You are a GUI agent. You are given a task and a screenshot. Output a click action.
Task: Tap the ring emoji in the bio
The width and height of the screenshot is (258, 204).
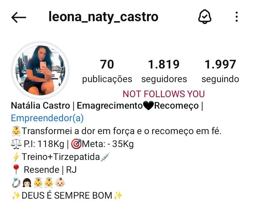tap(16, 182)
